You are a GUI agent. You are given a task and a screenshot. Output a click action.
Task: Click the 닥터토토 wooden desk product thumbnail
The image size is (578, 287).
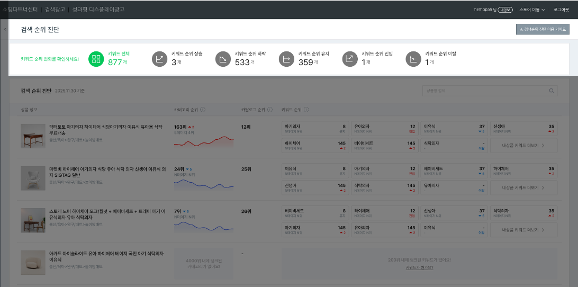[x=33, y=136]
